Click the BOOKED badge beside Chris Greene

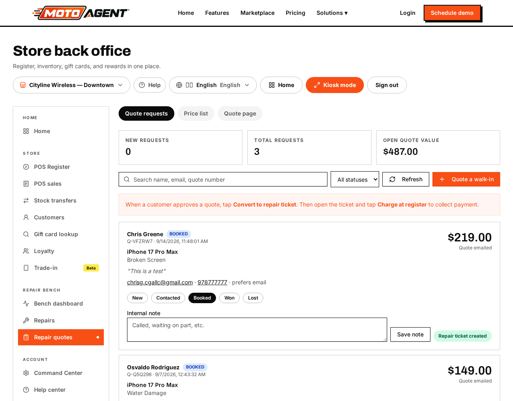179,234
